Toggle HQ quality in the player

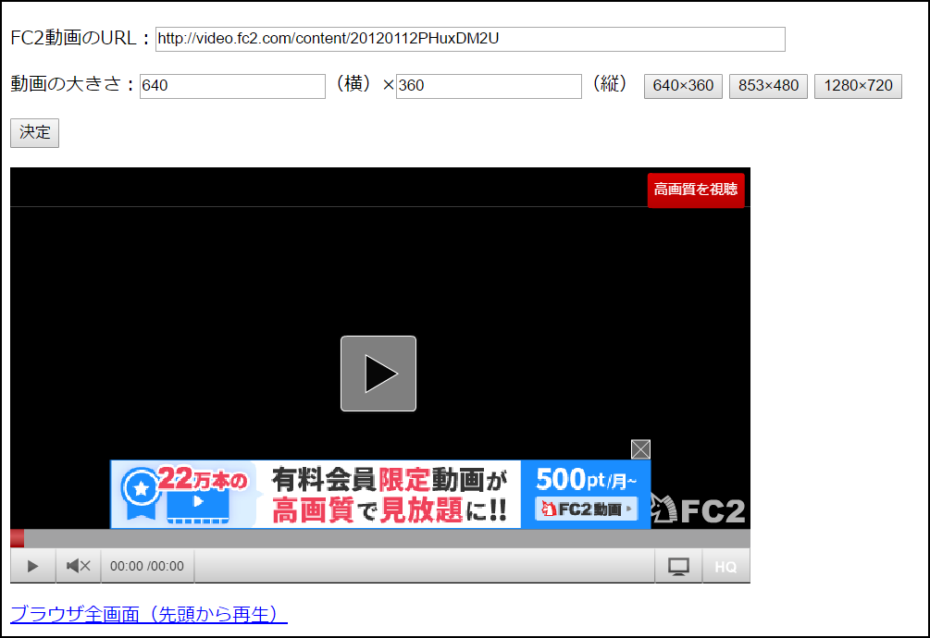point(725,567)
